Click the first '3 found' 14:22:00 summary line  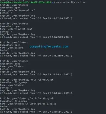[36, 18]
